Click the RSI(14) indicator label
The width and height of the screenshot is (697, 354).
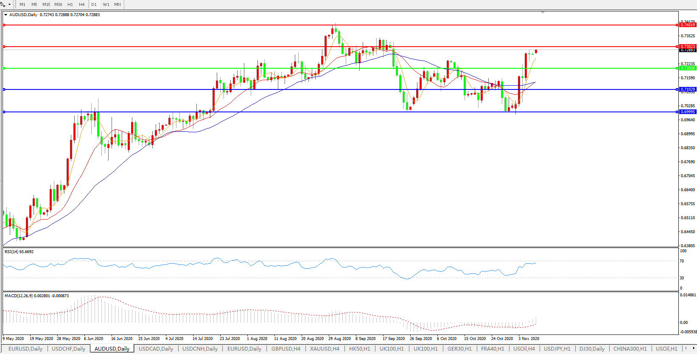tap(19, 252)
